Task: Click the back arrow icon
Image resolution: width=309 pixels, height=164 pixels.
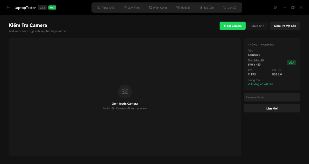Action: click(8, 7)
